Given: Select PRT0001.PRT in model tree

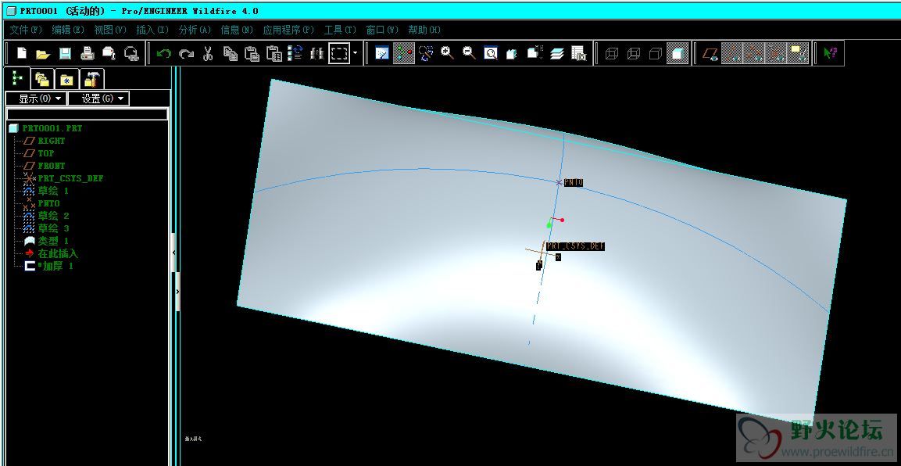Looking at the screenshot, I should [52, 128].
